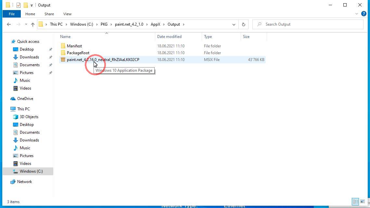Open Network in the sidebar
This screenshot has width=370, height=208.
(24, 182)
